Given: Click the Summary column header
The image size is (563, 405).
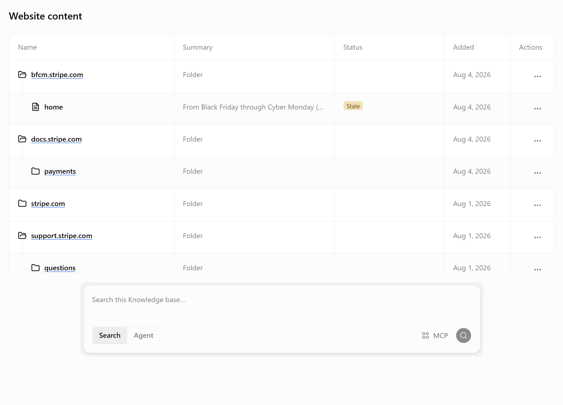Looking at the screenshot, I should 197,47.
